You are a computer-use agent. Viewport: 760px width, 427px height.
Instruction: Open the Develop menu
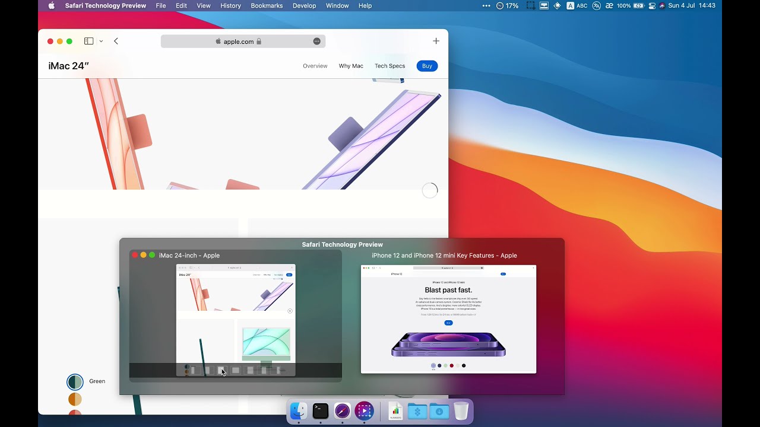click(305, 6)
